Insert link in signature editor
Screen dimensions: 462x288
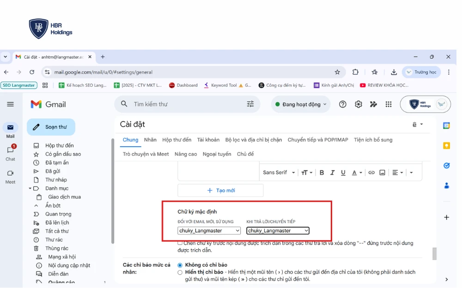[371, 172]
